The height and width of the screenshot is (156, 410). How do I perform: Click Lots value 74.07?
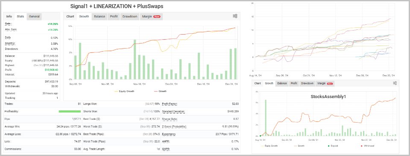(77, 142)
